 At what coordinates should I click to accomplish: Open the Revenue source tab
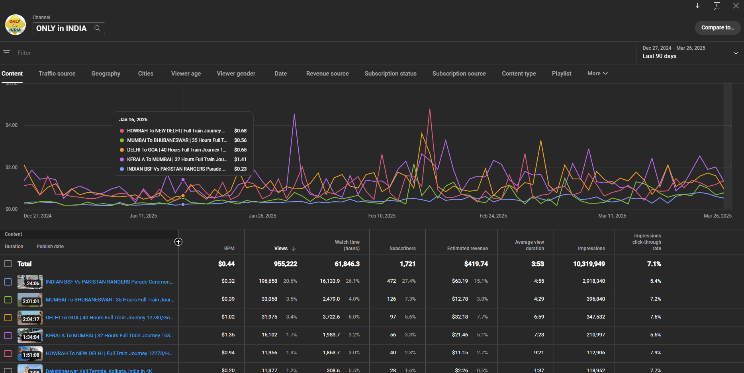click(327, 74)
